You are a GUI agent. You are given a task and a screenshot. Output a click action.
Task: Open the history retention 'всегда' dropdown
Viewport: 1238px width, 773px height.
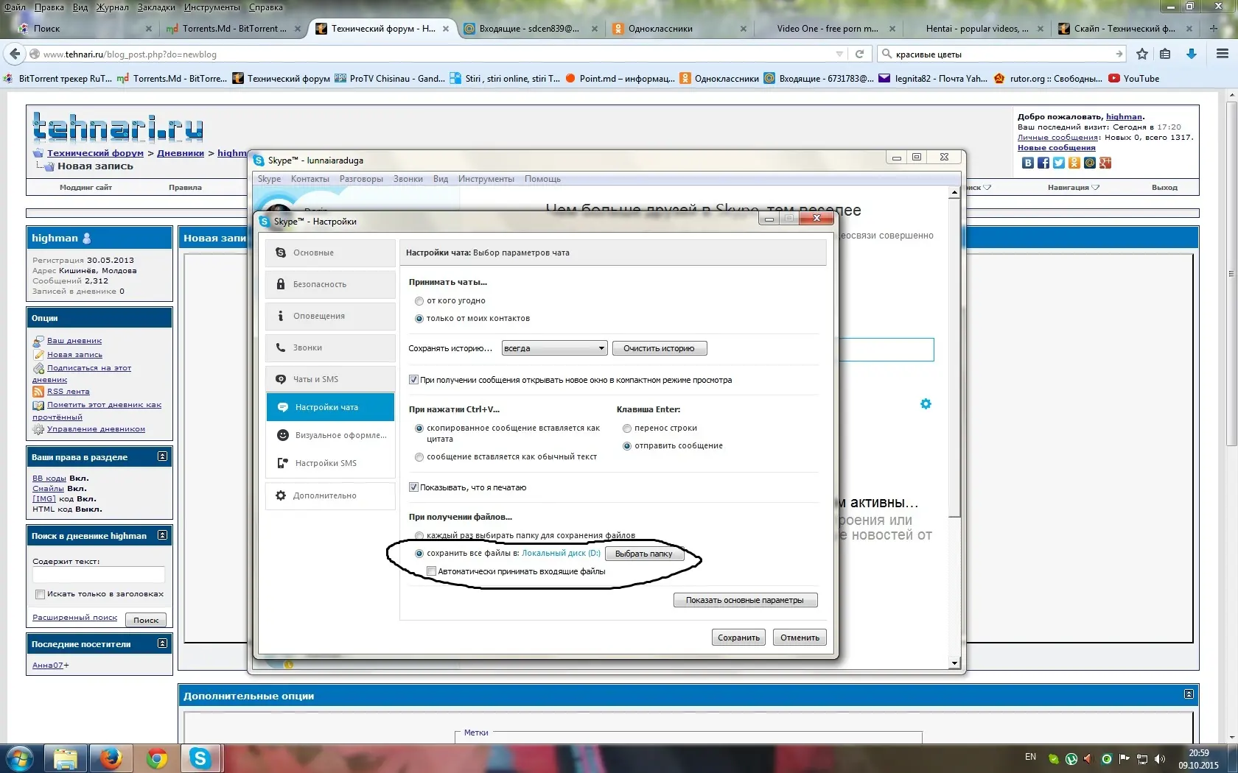[x=554, y=348]
